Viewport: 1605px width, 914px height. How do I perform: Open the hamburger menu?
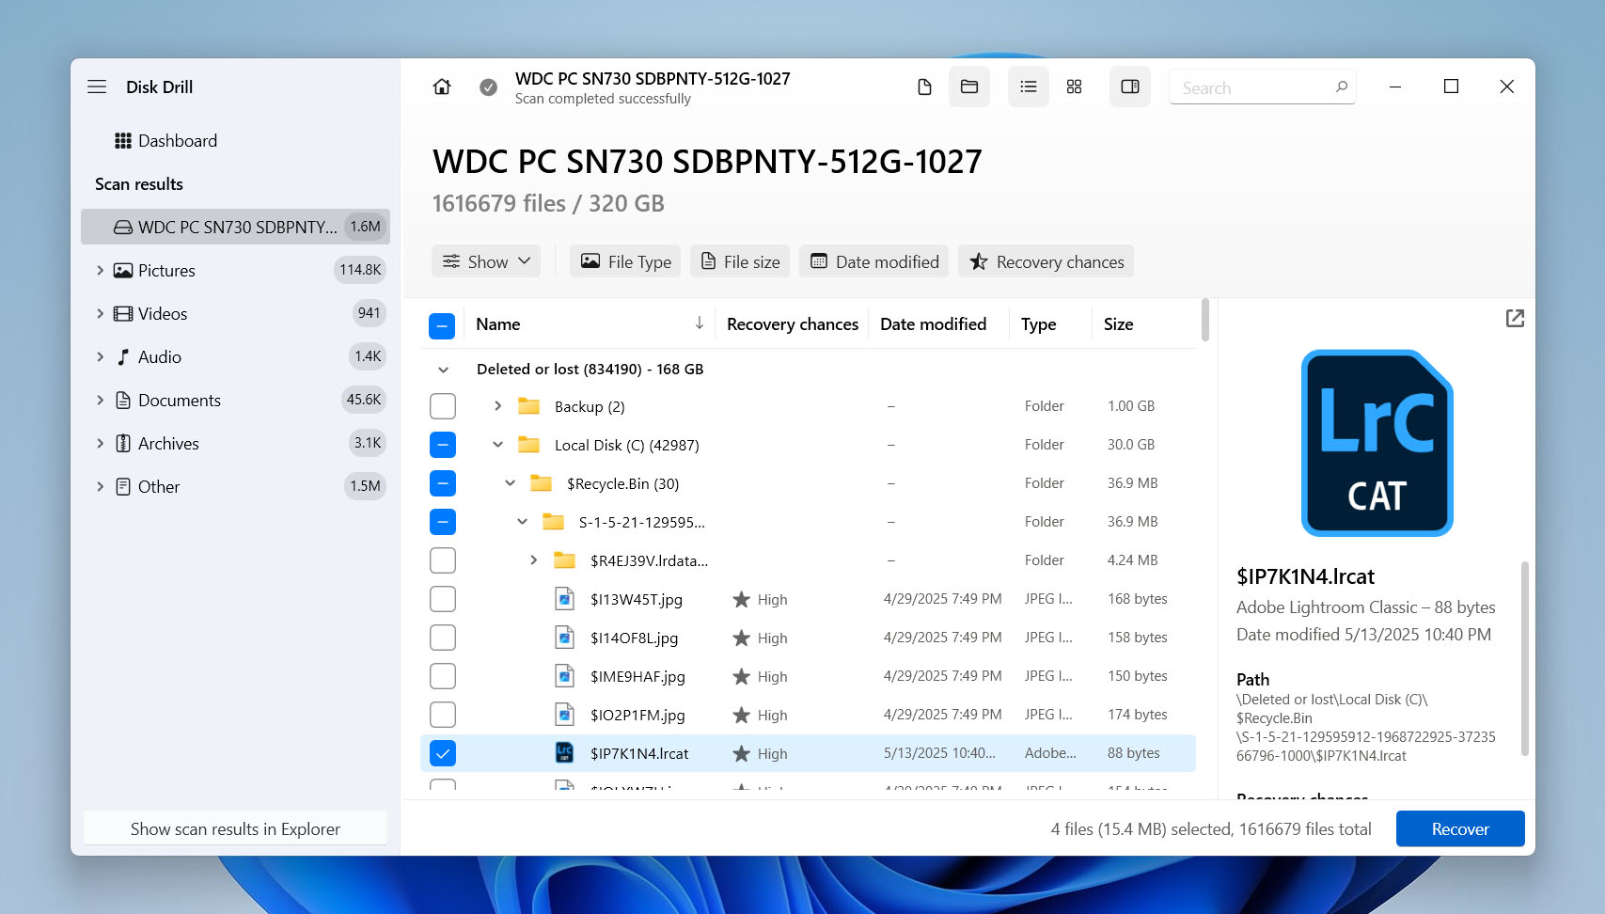[97, 87]
